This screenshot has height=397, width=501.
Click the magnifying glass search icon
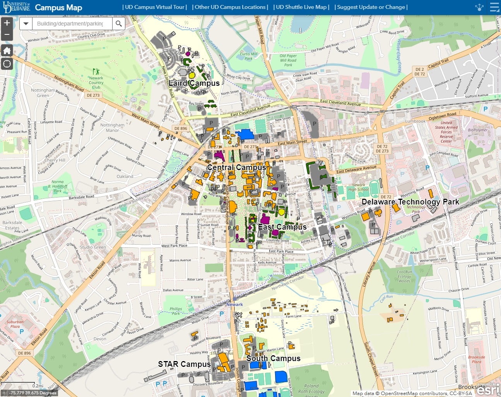[119, 24]
